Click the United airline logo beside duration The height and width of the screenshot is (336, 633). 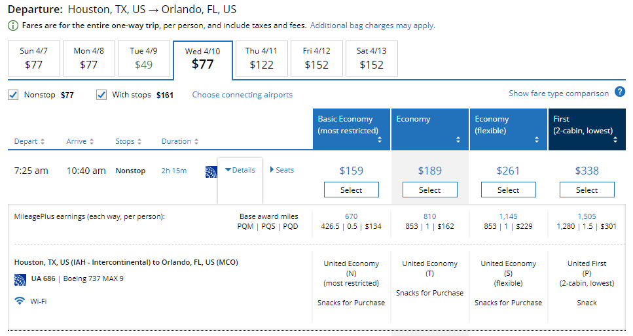211,171
